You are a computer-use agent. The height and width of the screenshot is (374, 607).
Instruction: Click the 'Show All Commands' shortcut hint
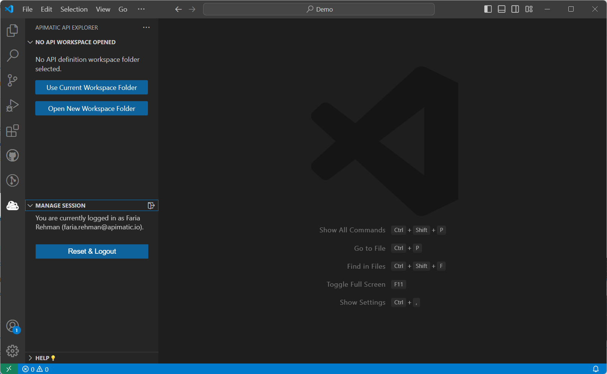pyautogui.click(x=383, y=230)
